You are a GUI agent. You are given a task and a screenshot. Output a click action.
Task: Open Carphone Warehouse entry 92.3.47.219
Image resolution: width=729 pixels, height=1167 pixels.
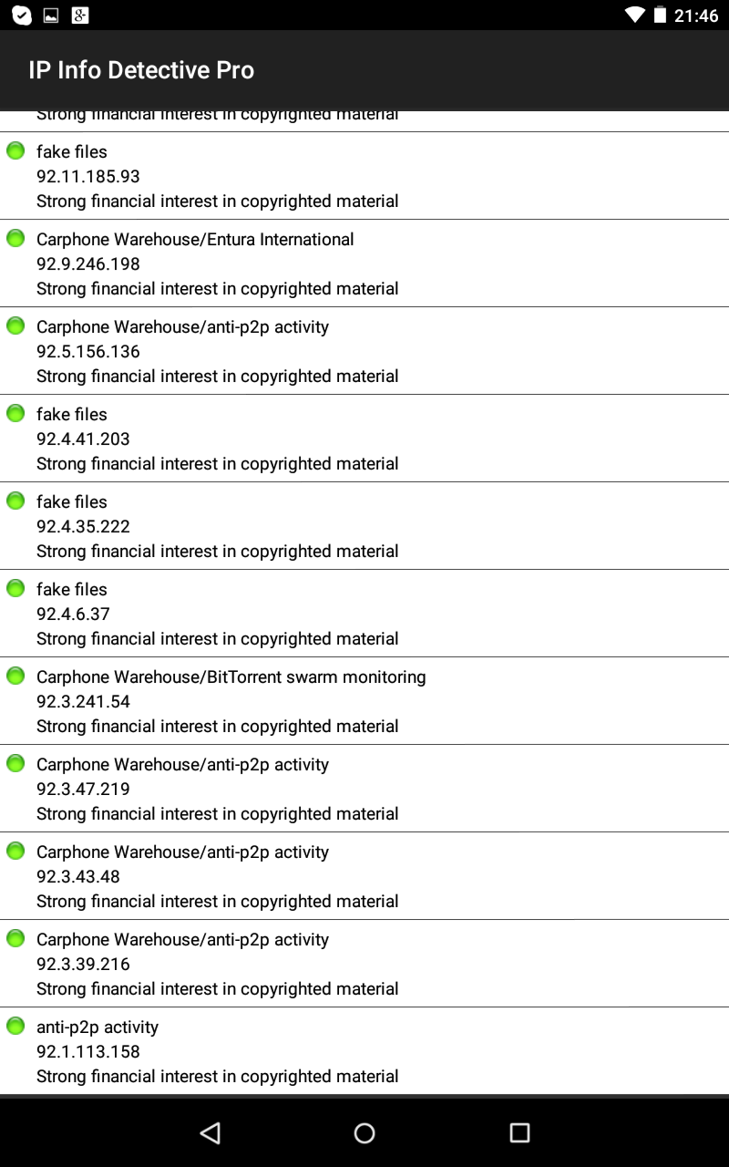pyautogui.click(x=364, y=789)
